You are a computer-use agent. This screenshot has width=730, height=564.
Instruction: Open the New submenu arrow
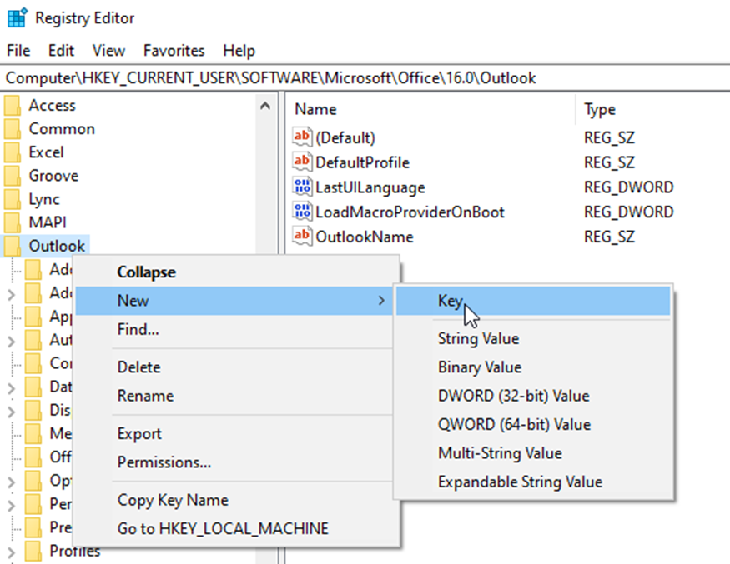coord(381,301)
